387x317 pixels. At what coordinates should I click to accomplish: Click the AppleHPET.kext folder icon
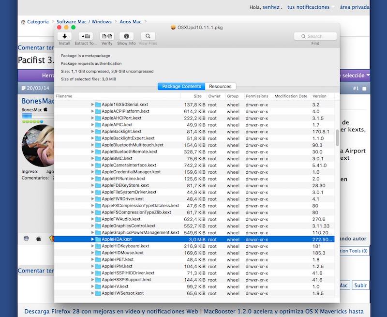98,259
